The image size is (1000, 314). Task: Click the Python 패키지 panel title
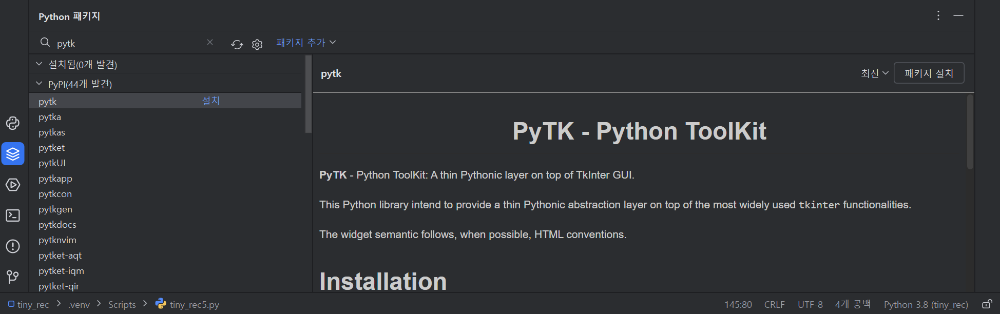(x=69, y=16)
